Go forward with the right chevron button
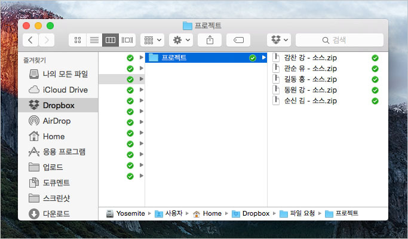This screenshot has width=408, height=239. pyautogui.click(x=47, y=40)
